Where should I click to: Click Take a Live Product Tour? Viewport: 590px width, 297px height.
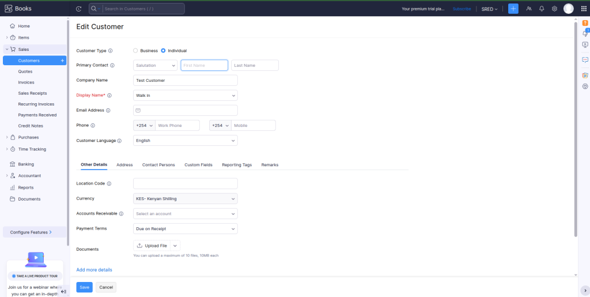coord(35,276)
